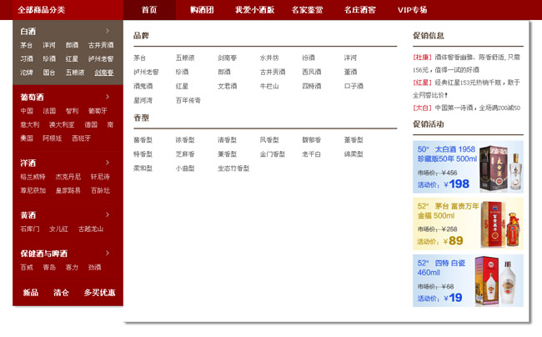Screen dimensions: 542x337
Task: Open the 太白酒 1958 promotion banner
Action: tap(468, 167)
